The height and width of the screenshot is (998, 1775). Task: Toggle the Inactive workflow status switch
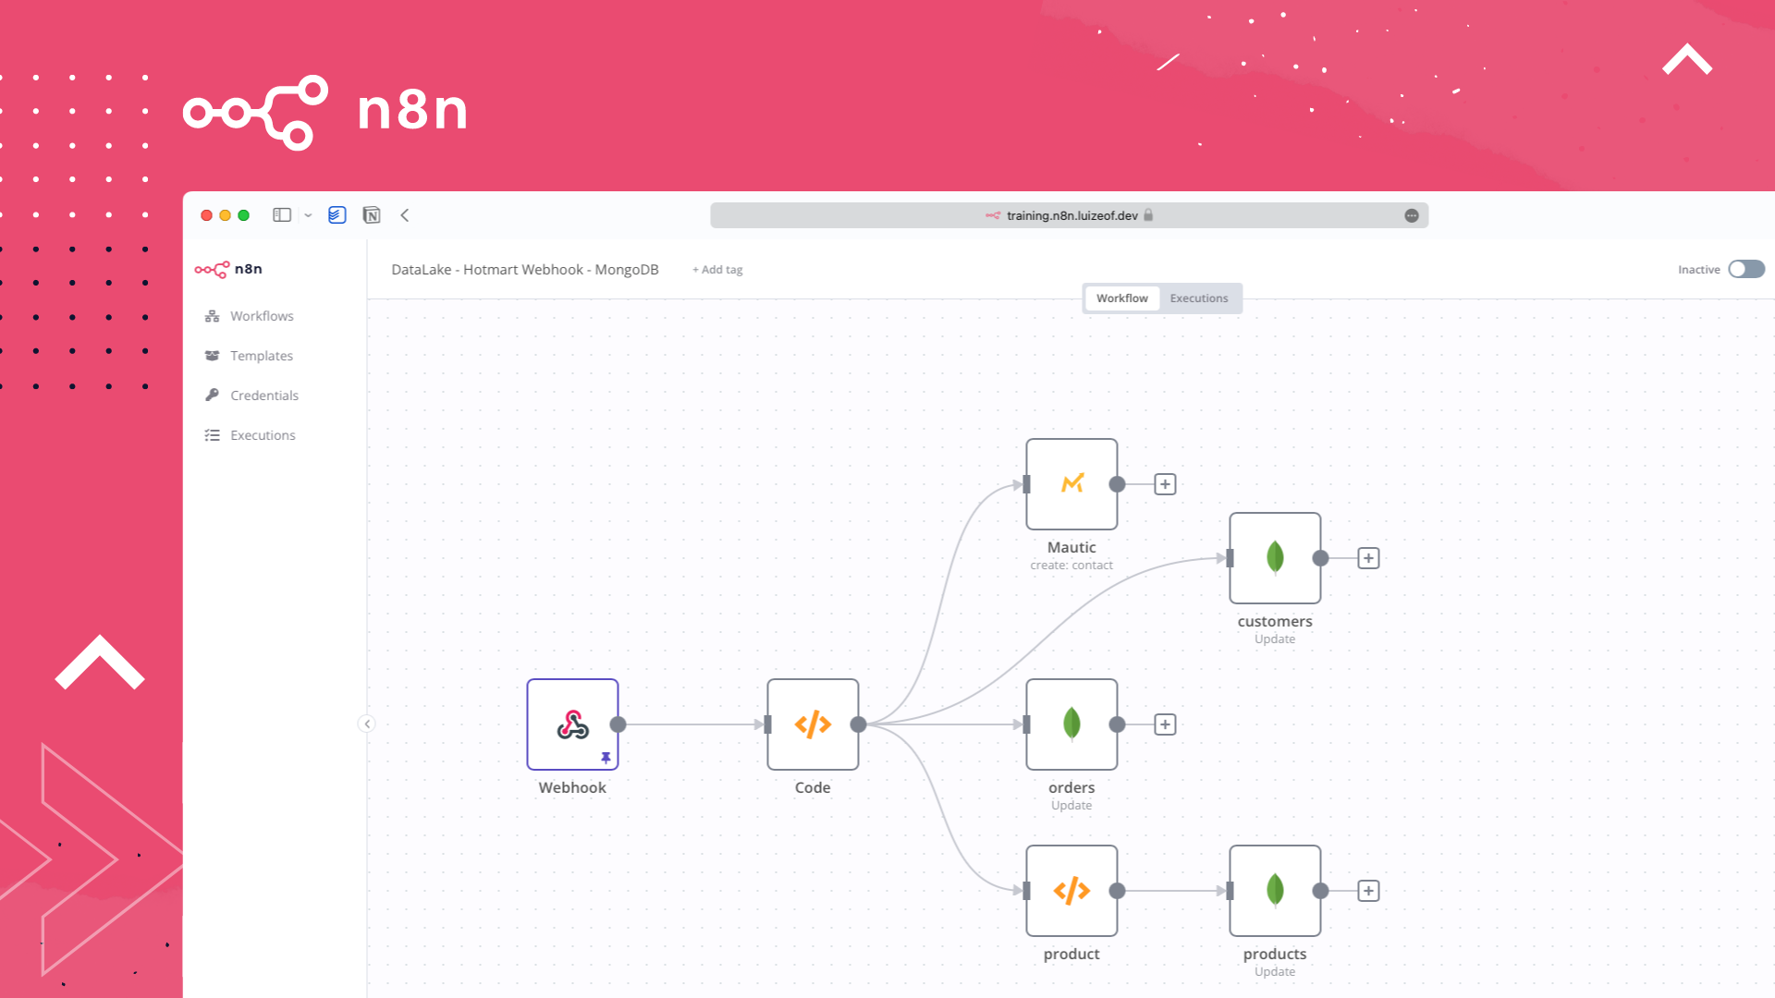point(1745,268)
